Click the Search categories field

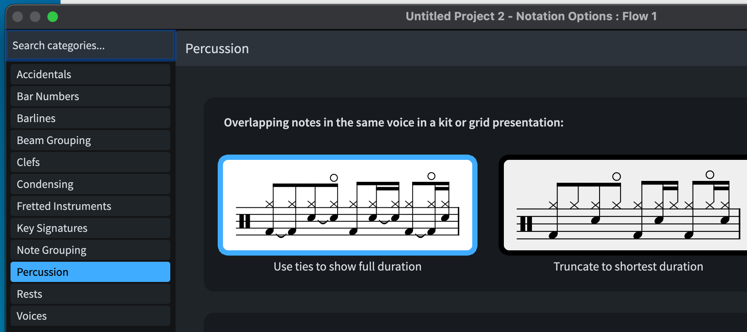(90, 45)
